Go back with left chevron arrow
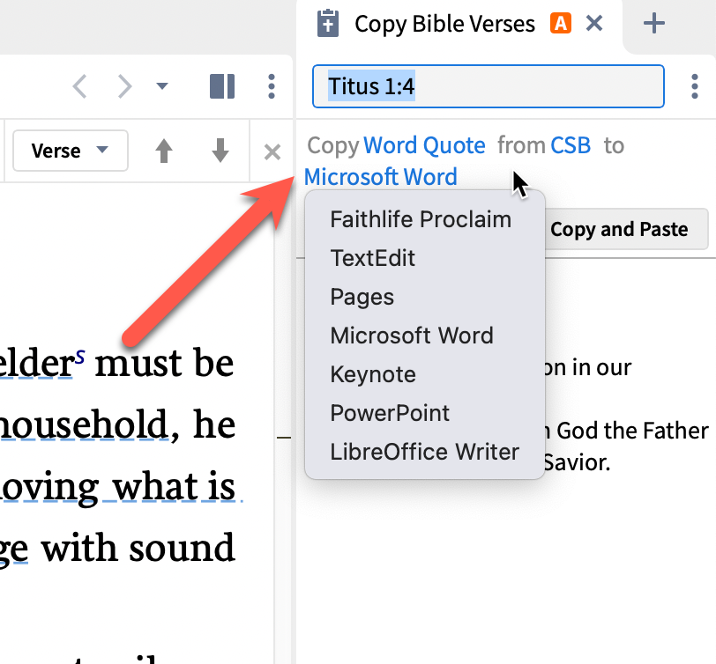 pyautogui.click(x=79, y=86)
